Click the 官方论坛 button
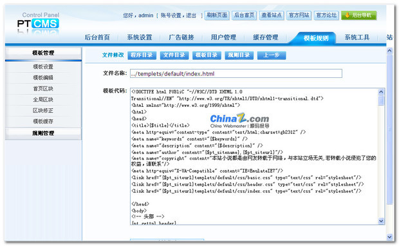Screen dimensions: 399x246 326,15
